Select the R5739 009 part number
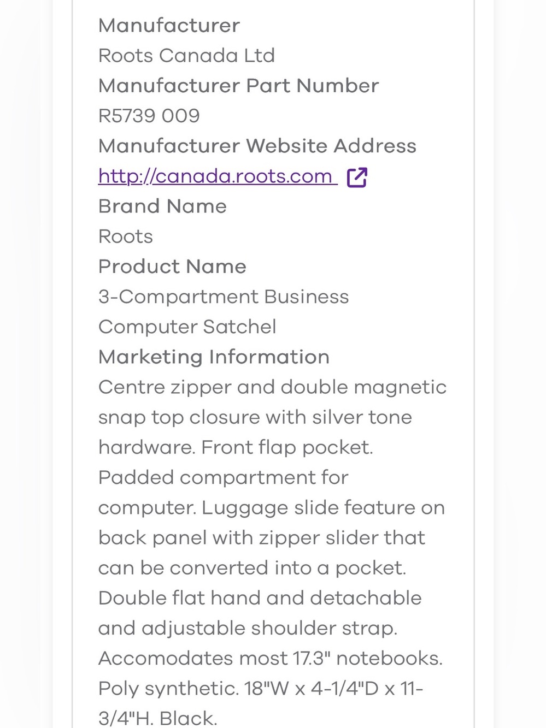Viewport: 546px width, 728px height. coord(149,116)
